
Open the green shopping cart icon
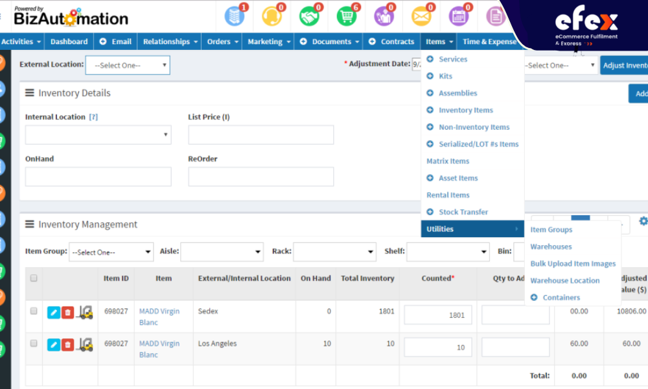pos(346,17)
